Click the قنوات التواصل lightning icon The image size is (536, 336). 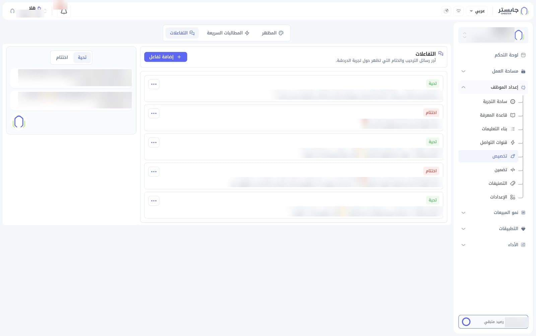(x=513, y=142)
